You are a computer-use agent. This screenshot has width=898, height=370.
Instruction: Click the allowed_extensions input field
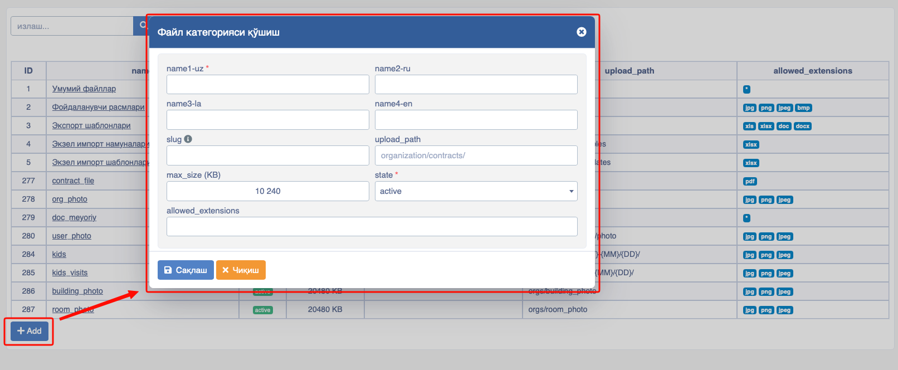point(372,227)
